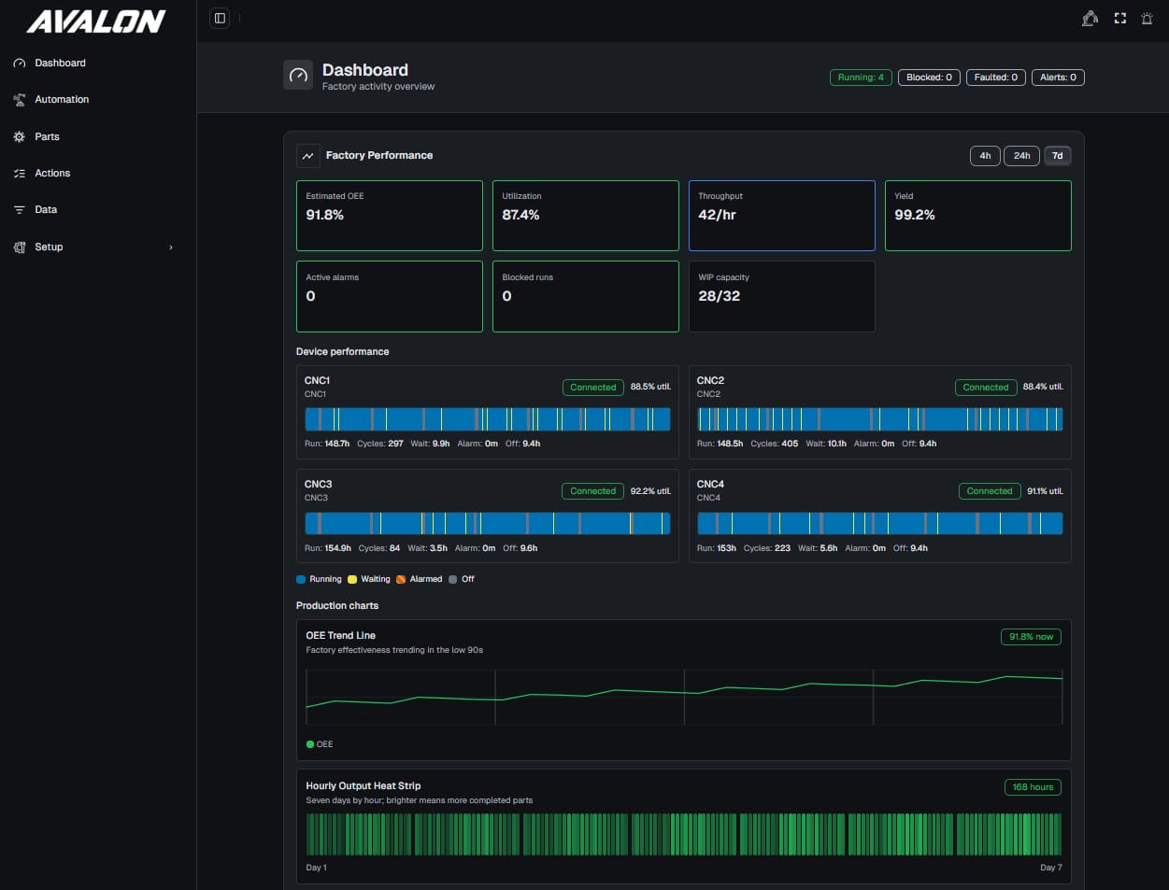This screenshot has width=1169, height=890.
Task: Click the Setup icon in sidebar
Action: (x=20, y=247)
